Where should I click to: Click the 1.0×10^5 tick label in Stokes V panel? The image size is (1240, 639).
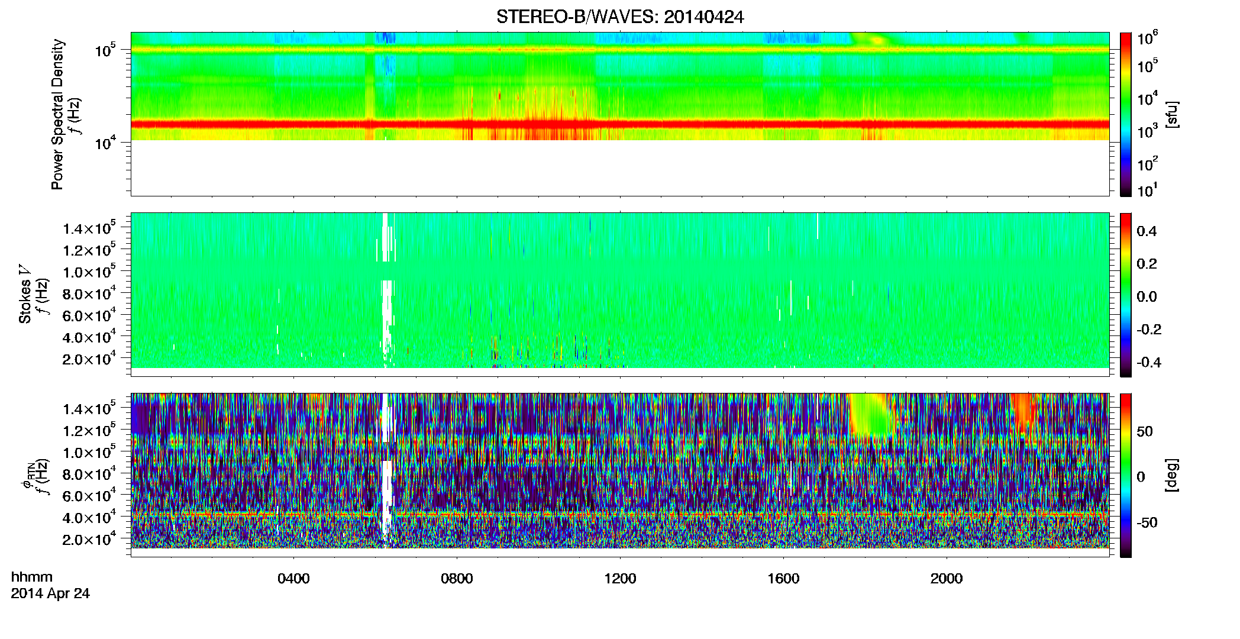(89, 272)
